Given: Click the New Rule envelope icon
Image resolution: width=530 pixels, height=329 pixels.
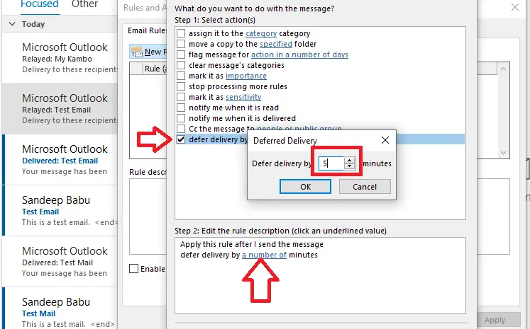Looking at the screenshot, I should (x=137, y=52).
